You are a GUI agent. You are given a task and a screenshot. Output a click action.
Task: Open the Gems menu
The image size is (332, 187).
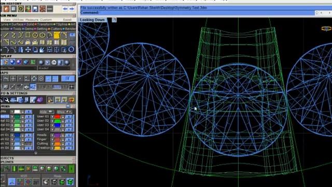point(29,29)
